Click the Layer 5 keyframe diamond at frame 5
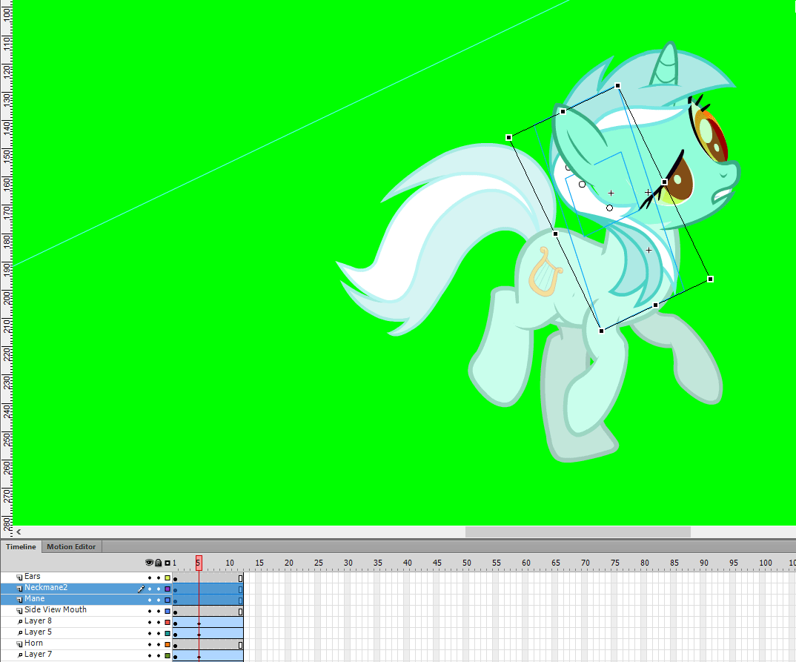The width and height of the screenshot is (796, 662). click(x=199, y=635)
